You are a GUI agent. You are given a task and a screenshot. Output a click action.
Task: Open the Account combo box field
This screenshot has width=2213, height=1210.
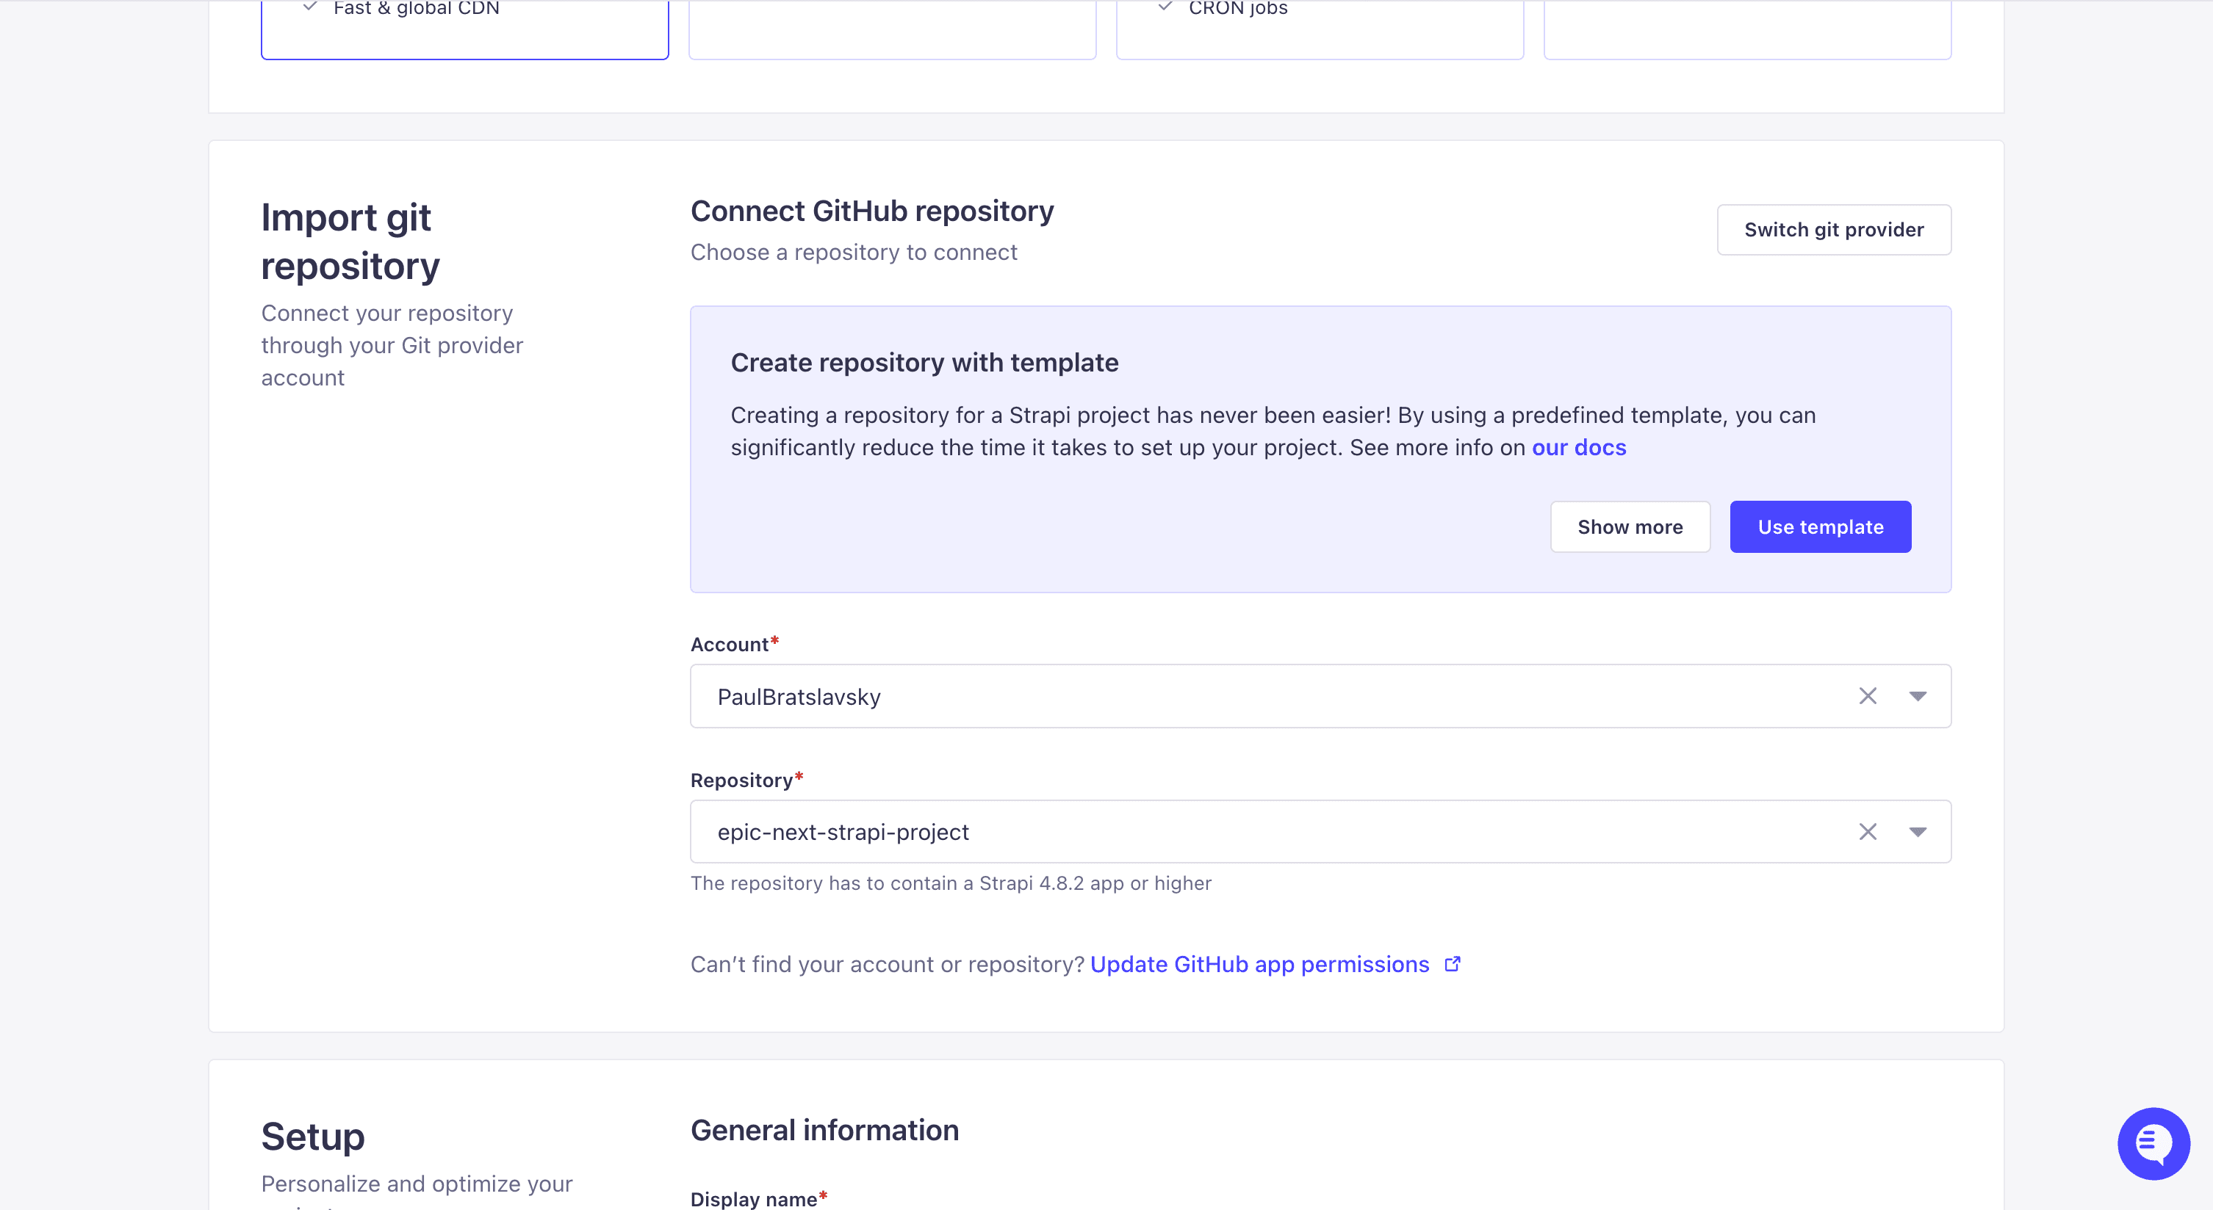(1320, 695)
